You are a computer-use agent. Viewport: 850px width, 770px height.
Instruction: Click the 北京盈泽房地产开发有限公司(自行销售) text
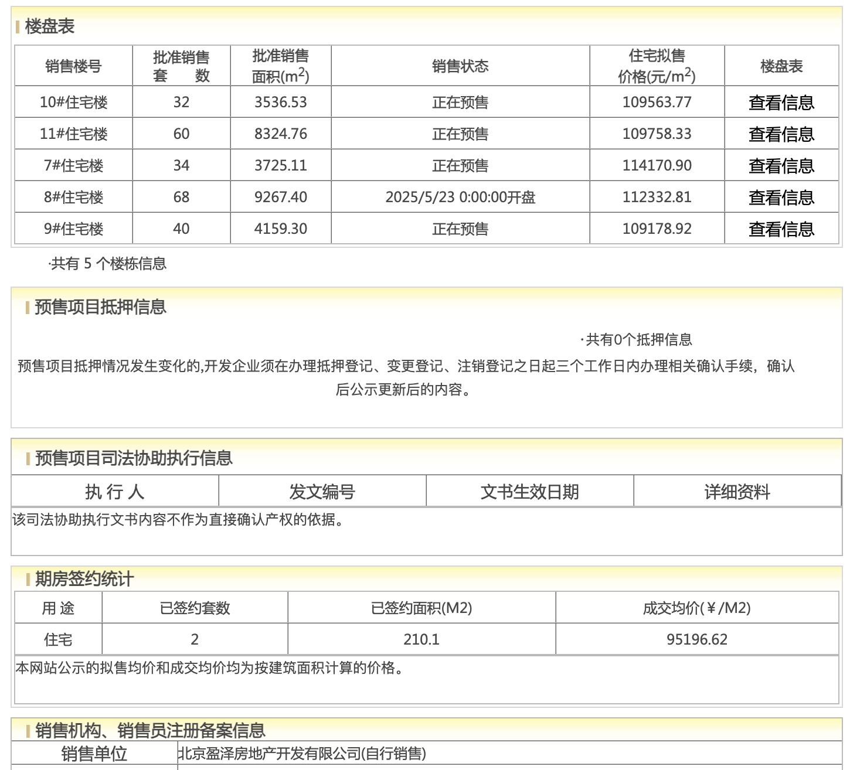click(302, 754)
